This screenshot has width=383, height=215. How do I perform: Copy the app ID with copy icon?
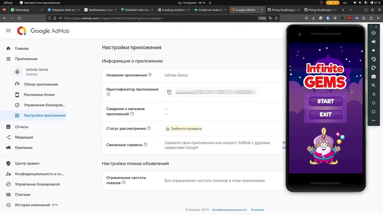click(169, 92)
